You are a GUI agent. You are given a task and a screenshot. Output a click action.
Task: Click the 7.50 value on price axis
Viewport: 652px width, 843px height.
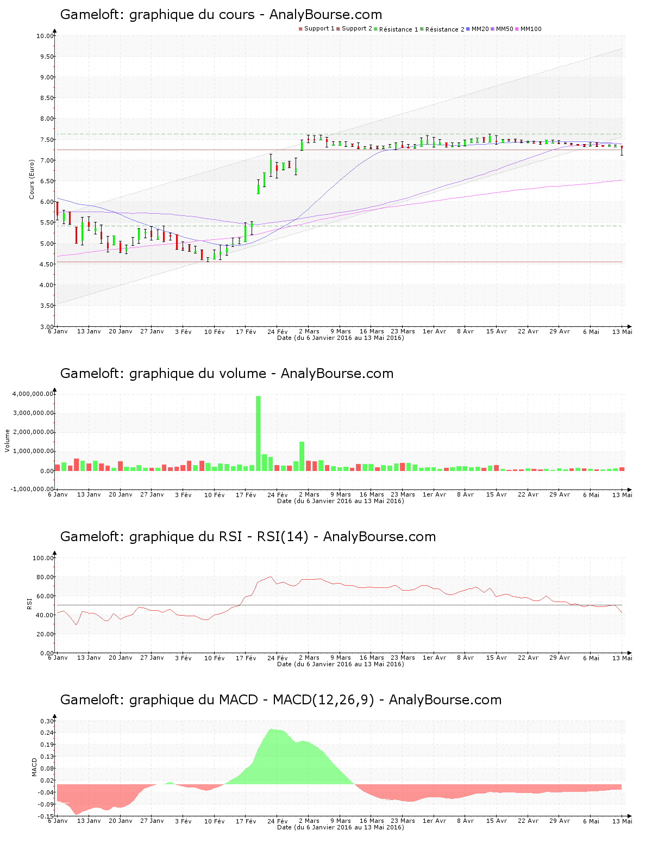point(47,140)
